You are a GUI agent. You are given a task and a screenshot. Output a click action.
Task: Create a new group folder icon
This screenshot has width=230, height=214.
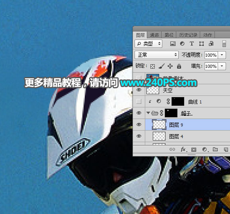pyautogui.click(x=215, y=149)
